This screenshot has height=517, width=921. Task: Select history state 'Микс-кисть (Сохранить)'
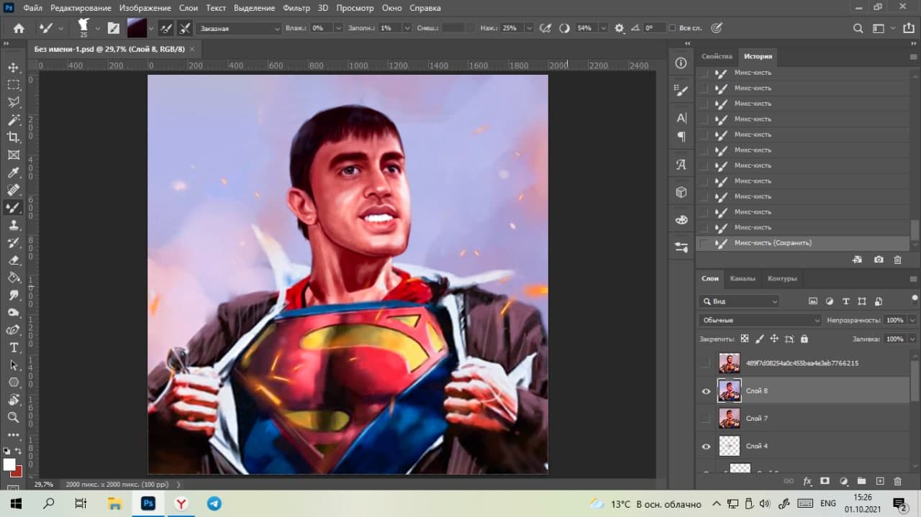pos(773,243)
